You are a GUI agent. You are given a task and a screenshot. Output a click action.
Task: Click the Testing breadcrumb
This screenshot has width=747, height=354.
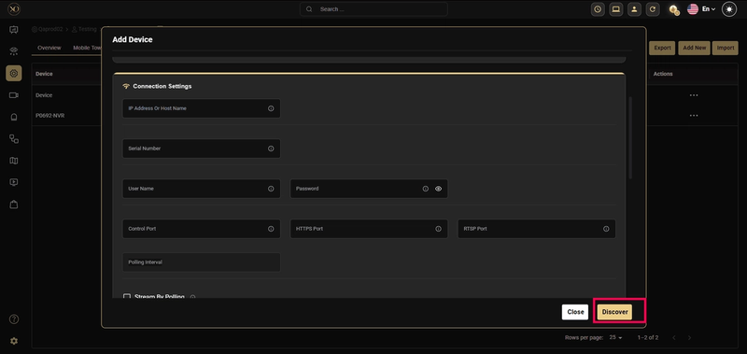(x=84, y=29)
